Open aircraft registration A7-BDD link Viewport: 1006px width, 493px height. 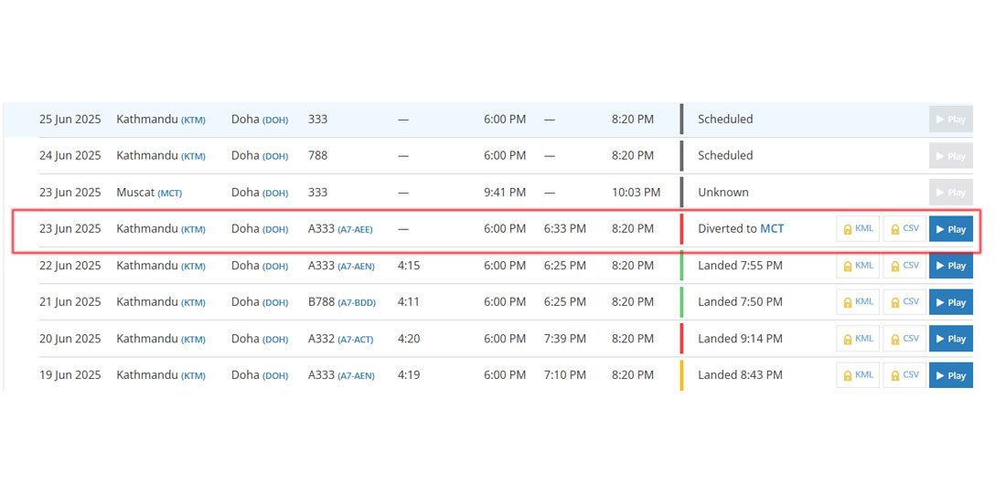[357, 303]
